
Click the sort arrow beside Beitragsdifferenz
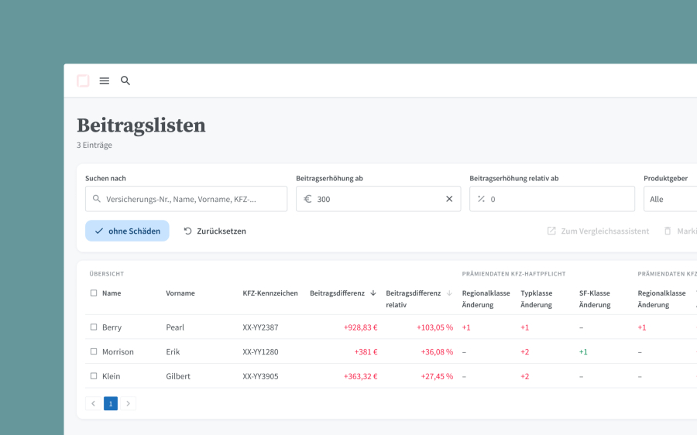click(373, 293)
